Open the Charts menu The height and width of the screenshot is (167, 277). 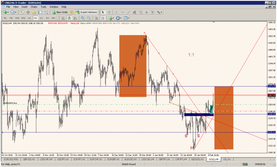pos(34,7)
